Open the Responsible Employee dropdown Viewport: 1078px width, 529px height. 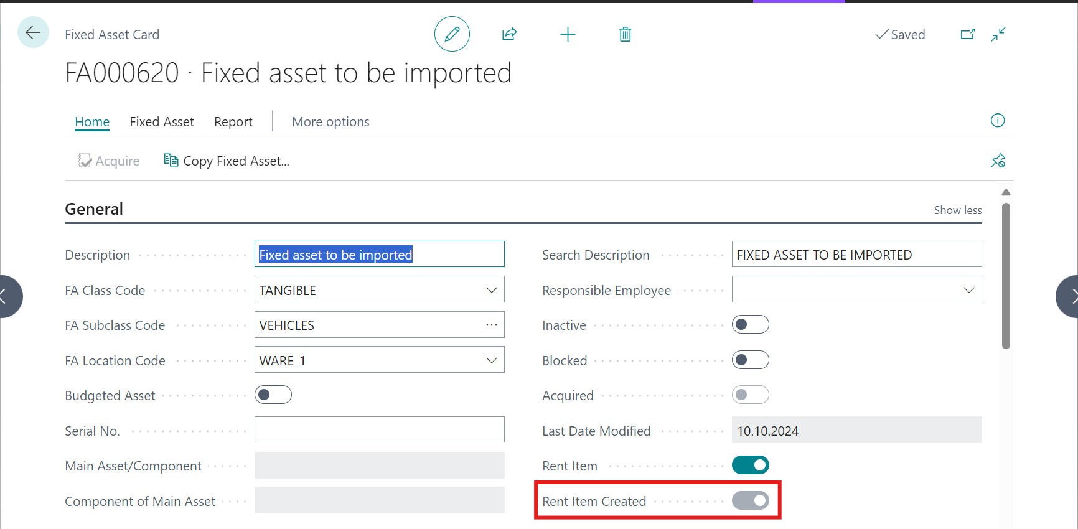(x=968, y=290)
